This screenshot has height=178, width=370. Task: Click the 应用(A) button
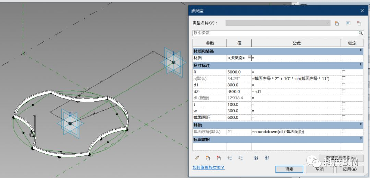[350, 169]
